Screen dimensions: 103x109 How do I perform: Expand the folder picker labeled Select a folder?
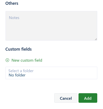click(51, 73)
